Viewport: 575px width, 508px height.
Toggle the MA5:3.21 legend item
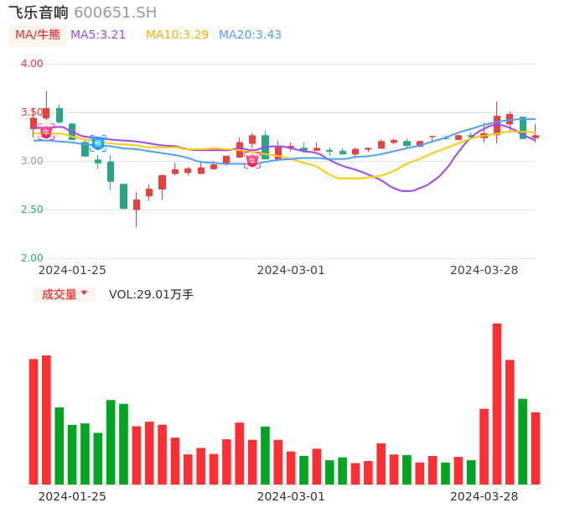(x=98, y=35)
